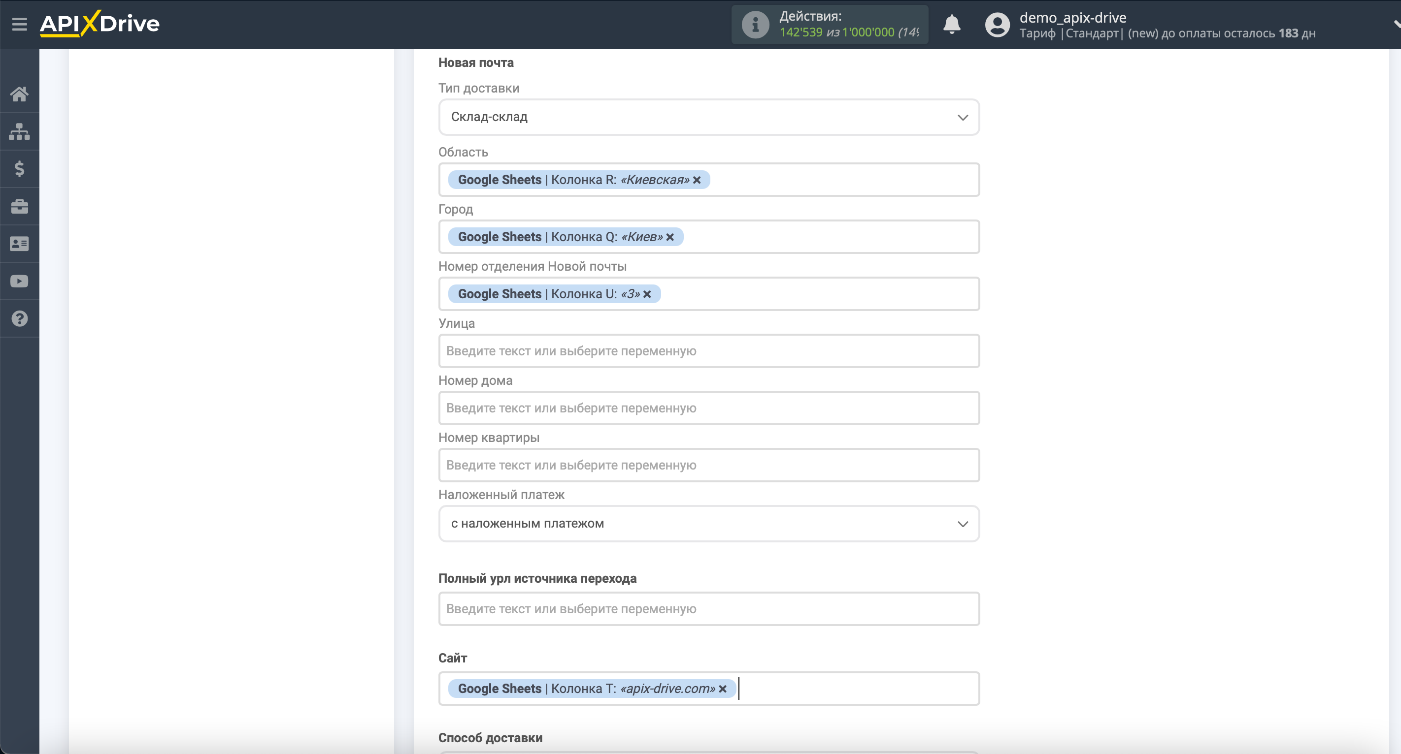The width and height of the screenshot is (1401, 754).
Task: Open the help question mark icon
Action: coord(20,319)
